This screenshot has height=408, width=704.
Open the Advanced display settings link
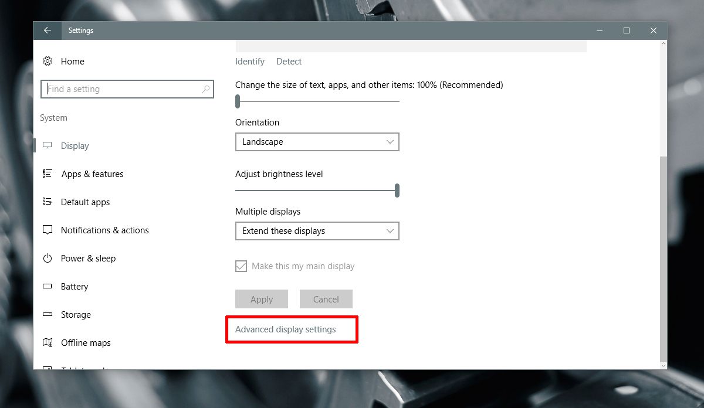click(x=286, y=329)
